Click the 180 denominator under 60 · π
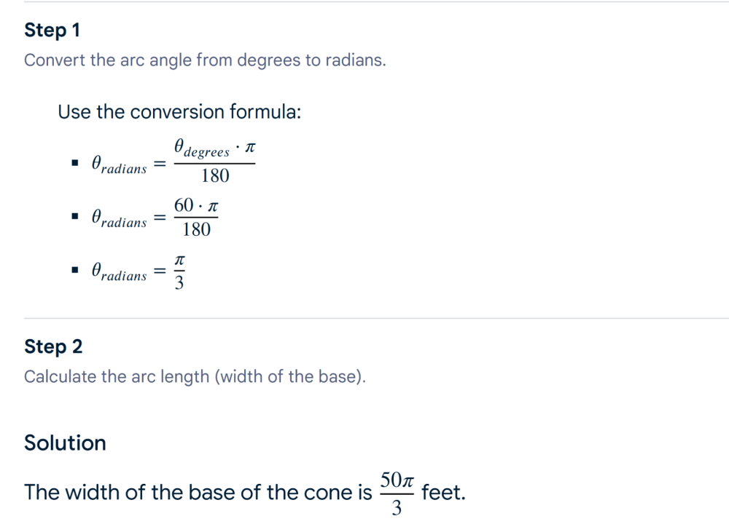 click(197, 230)
